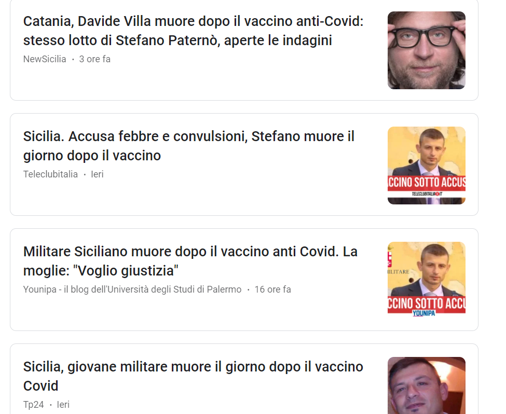Click red "SOTTO ACCUS" banner in Teleclubitalia image
Screen dimensions: 506x414
(x=426, y=182)
